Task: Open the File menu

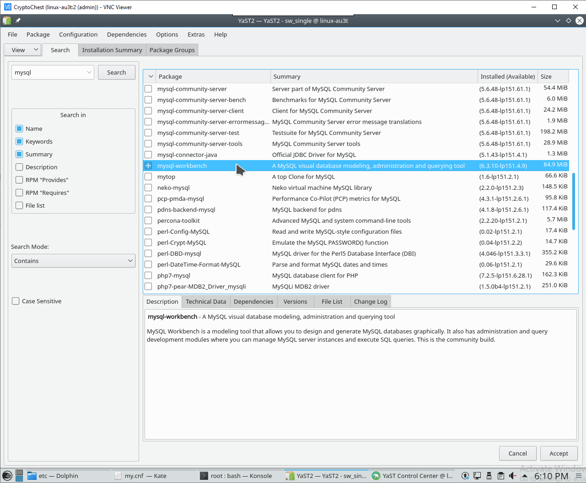Action: tap(13, 34)
